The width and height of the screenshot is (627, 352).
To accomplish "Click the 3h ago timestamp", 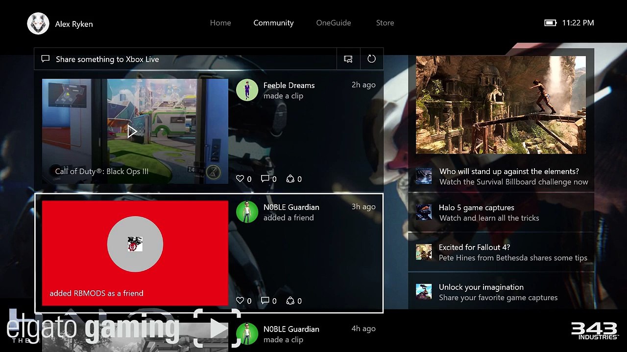I will [x=363, y=206].
